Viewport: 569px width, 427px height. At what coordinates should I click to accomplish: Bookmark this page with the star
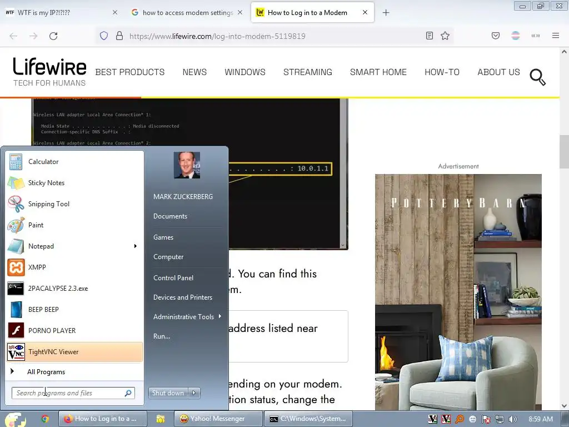tap(445, 36)
